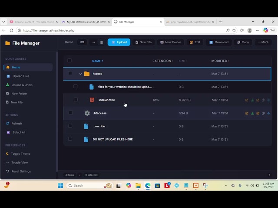The image size is (278, 208).
Task: Click the download icon in index2.html row
Action: pos(252,100)
